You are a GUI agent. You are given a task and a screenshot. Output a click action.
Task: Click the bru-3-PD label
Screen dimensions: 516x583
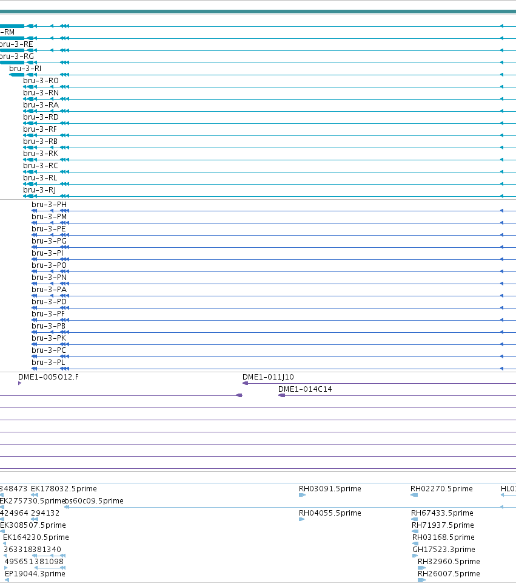pos(49,302)
